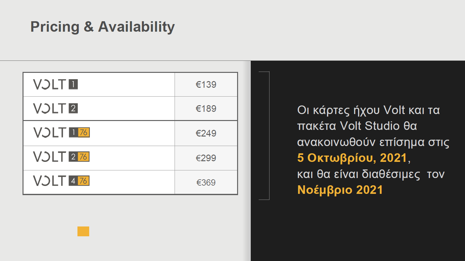Click the highlighted date "5 Οκτωβρίου, 2021"
The height and width of the screenshot is (261, 465).
click(x=352, y=158)
